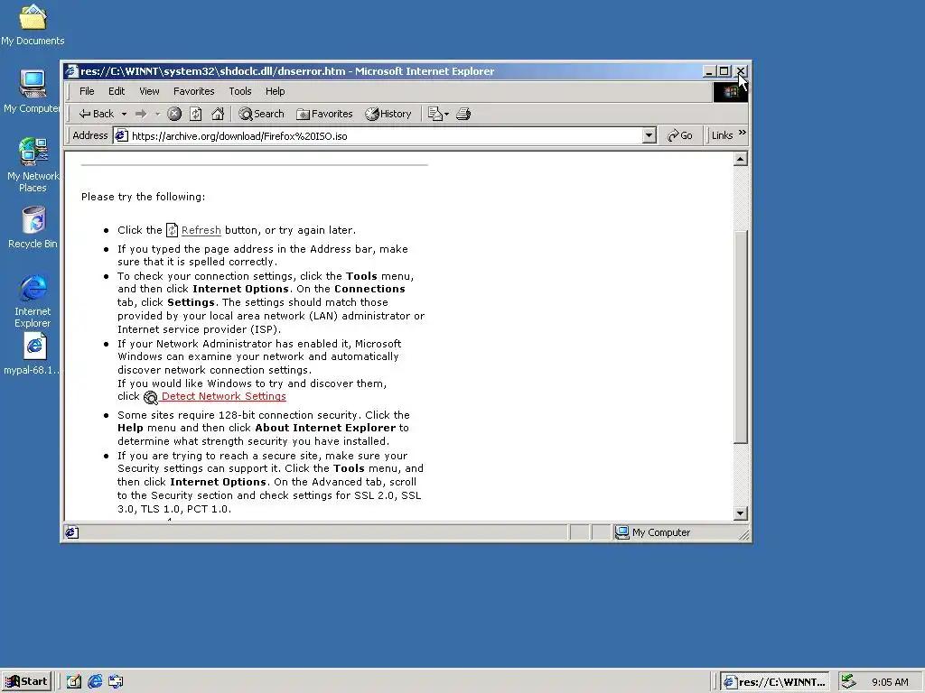Minimize the Internet Explorer window

point(710,71)
